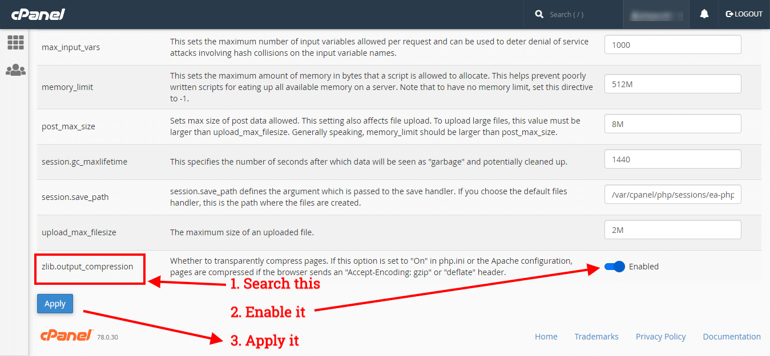Open the user manager people icon
The image size is (770, 356).
point(15,70)
